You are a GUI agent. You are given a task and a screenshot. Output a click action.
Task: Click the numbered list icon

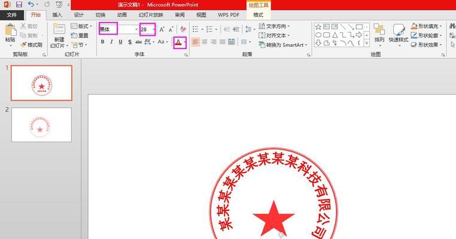[x=209, y=29]
